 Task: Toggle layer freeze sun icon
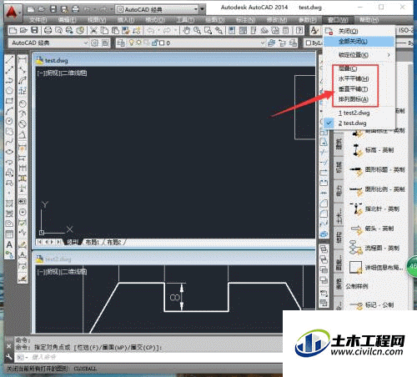click(138, 43)
